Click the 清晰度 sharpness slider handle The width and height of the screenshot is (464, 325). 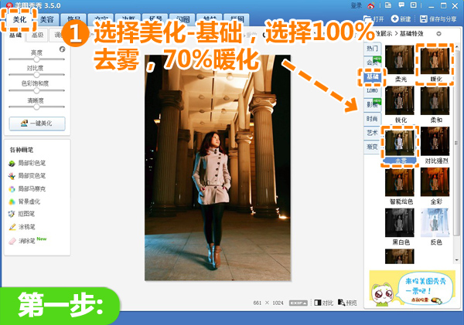click(x=36, y=107)
